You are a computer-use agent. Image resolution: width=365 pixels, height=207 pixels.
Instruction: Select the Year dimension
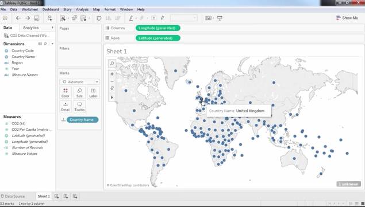[16, 69]
